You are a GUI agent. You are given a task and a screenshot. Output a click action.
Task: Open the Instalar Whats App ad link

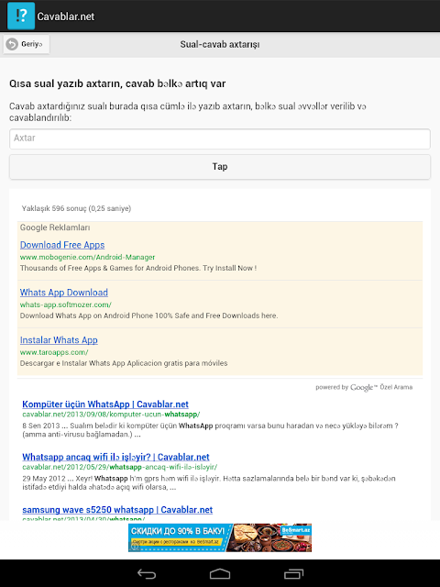click(x=59, y=340)
